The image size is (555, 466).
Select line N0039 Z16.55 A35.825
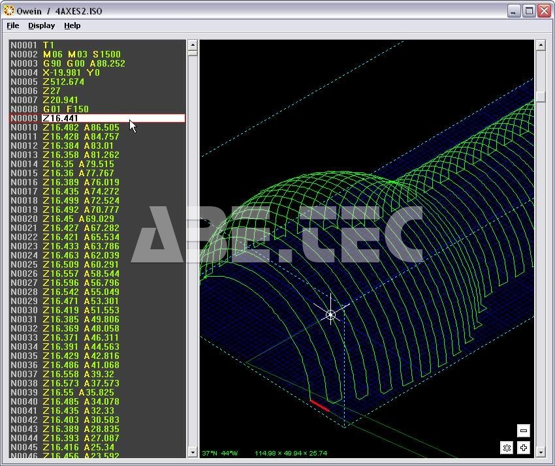97,392
